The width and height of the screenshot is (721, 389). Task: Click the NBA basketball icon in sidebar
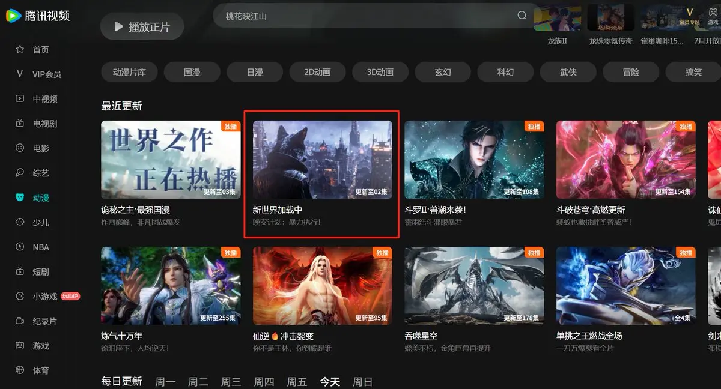[x=20, y=247]
